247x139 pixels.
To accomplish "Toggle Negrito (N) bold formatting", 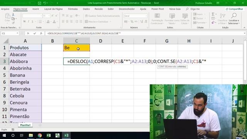I will pyautogui.click(x=24, y=22).
